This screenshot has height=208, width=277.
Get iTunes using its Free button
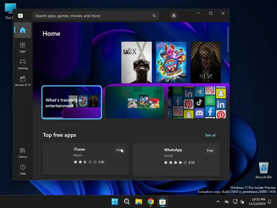point(120,150)
